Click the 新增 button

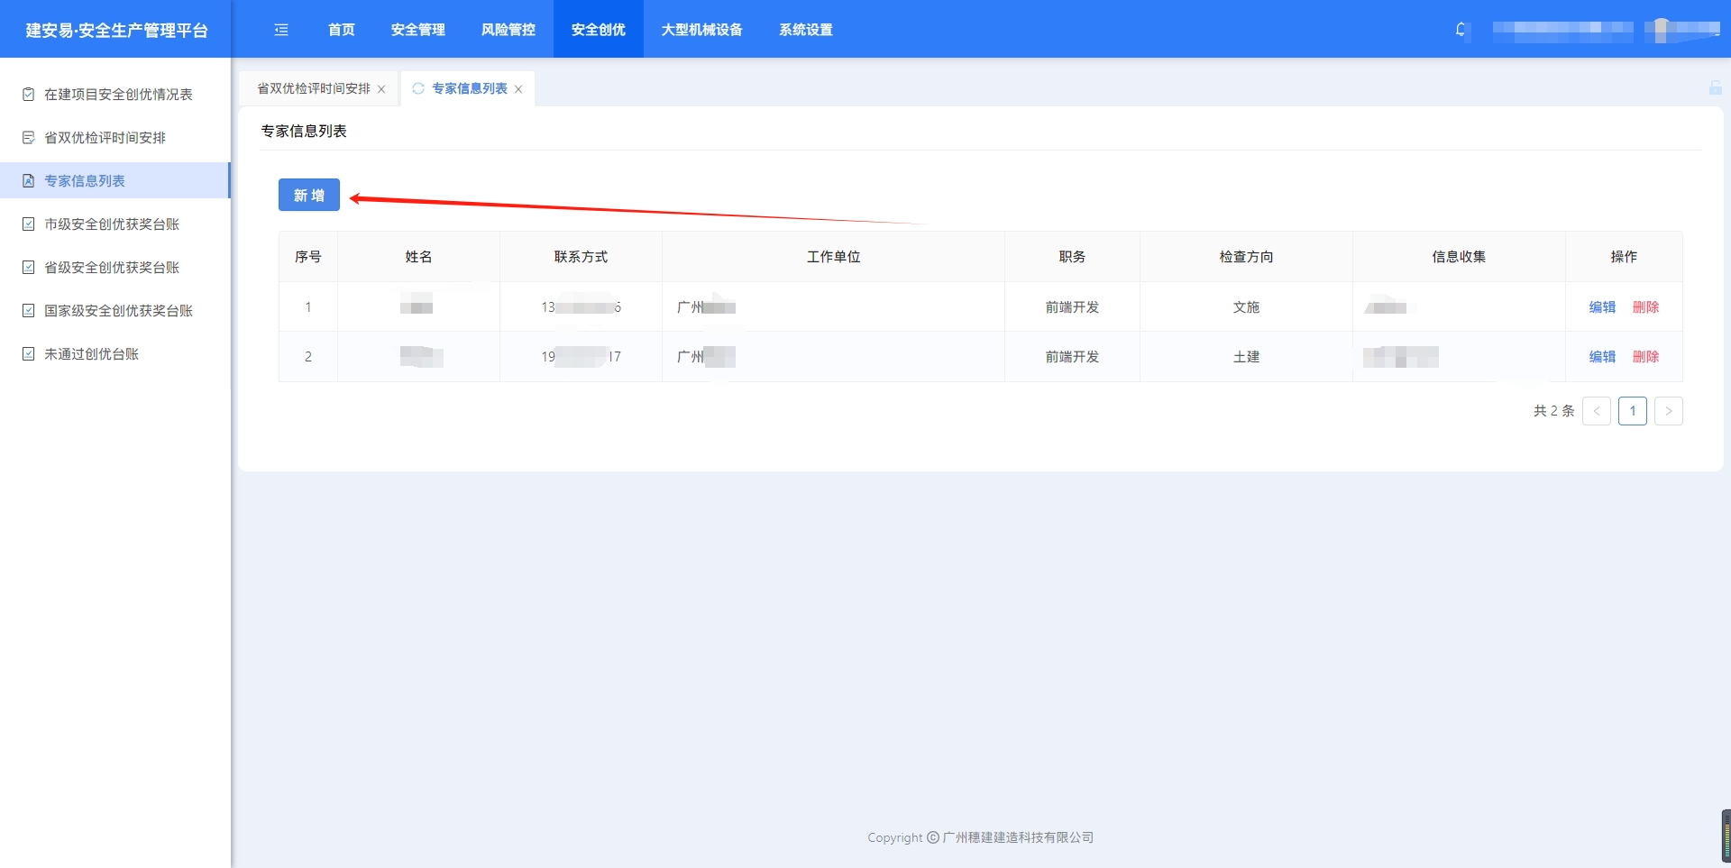308,195
